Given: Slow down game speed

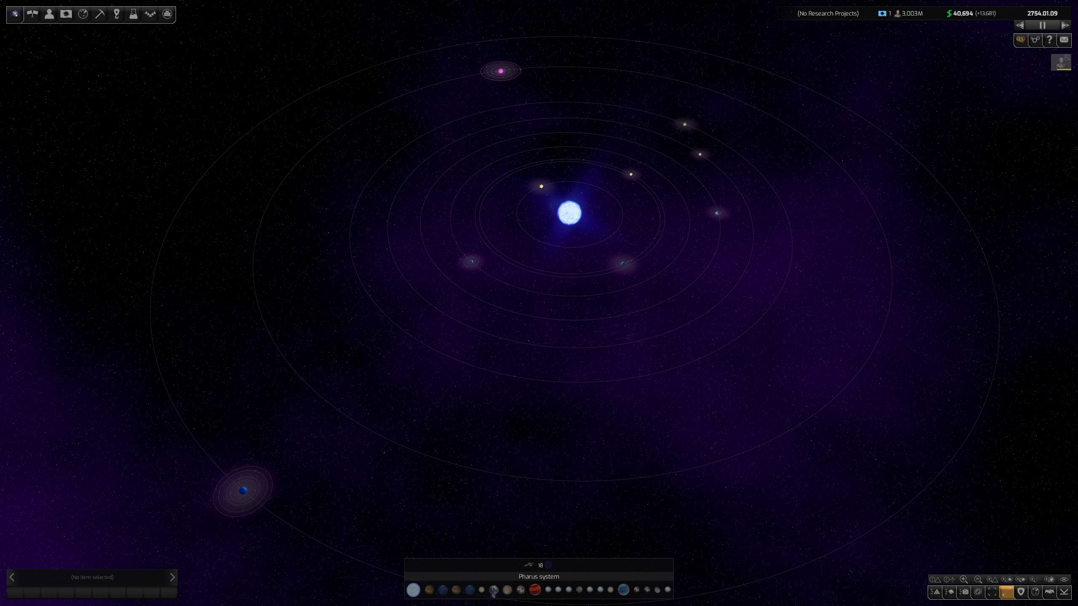Looking at the screenshot, I should [x=1019, y=25].
